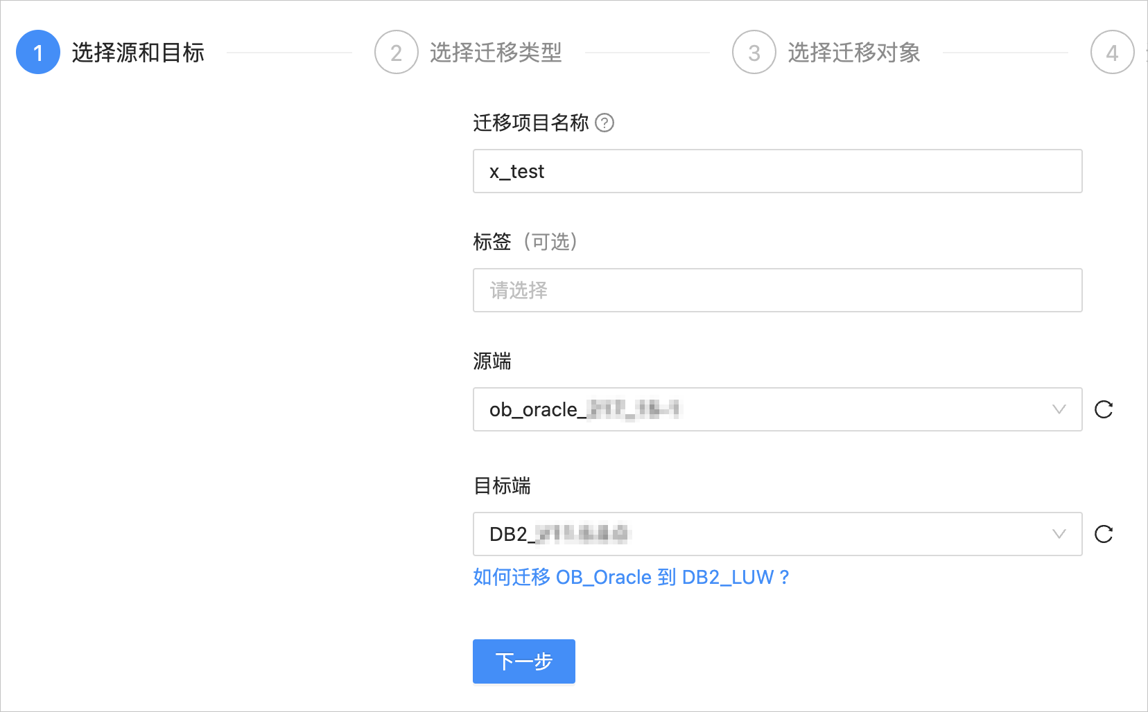
Task: Open the 标签 请选择 selector
Action: 777,290
